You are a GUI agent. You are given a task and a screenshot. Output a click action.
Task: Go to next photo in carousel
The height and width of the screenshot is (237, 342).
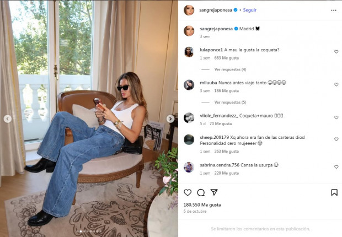(x=170, y=119)
